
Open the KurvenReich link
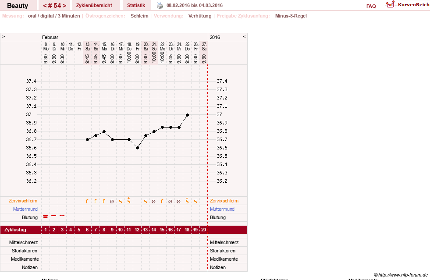(413, 5)
